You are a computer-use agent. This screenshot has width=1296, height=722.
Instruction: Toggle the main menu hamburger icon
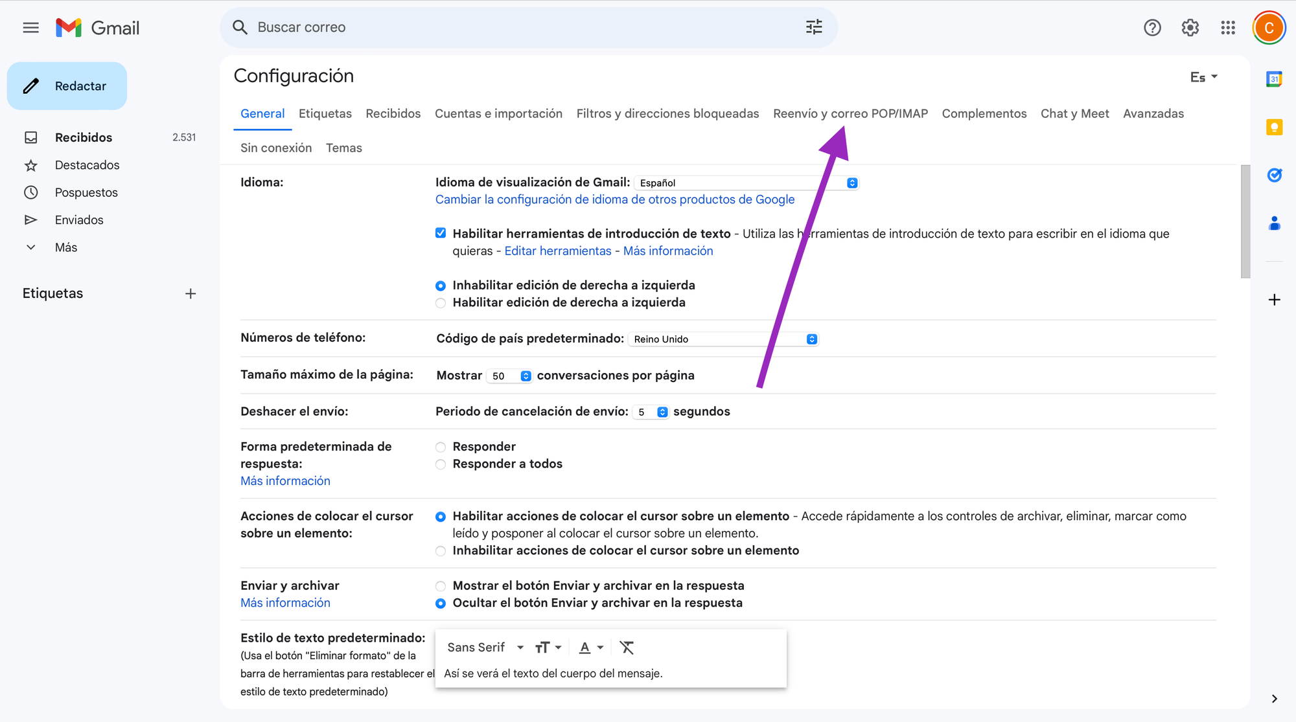point(30,28)
